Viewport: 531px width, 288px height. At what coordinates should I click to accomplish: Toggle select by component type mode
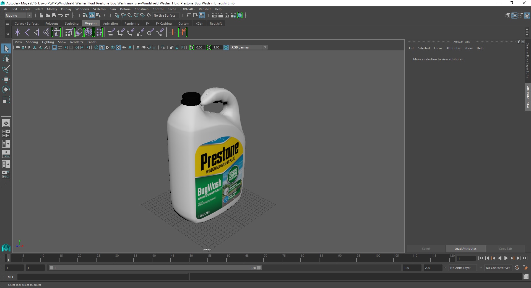pyautogui.click(x=98, y=16)
